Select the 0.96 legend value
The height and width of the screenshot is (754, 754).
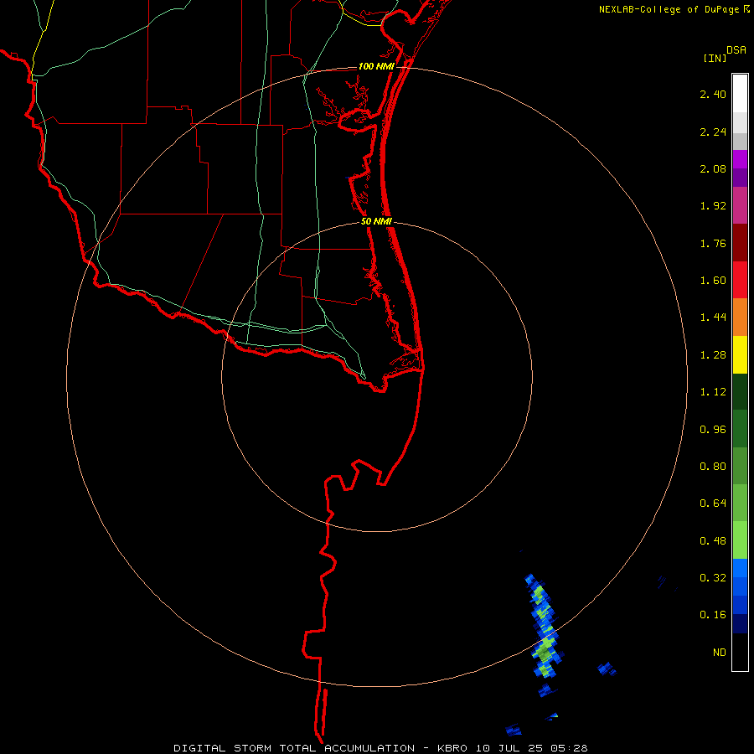coord(713,430)
